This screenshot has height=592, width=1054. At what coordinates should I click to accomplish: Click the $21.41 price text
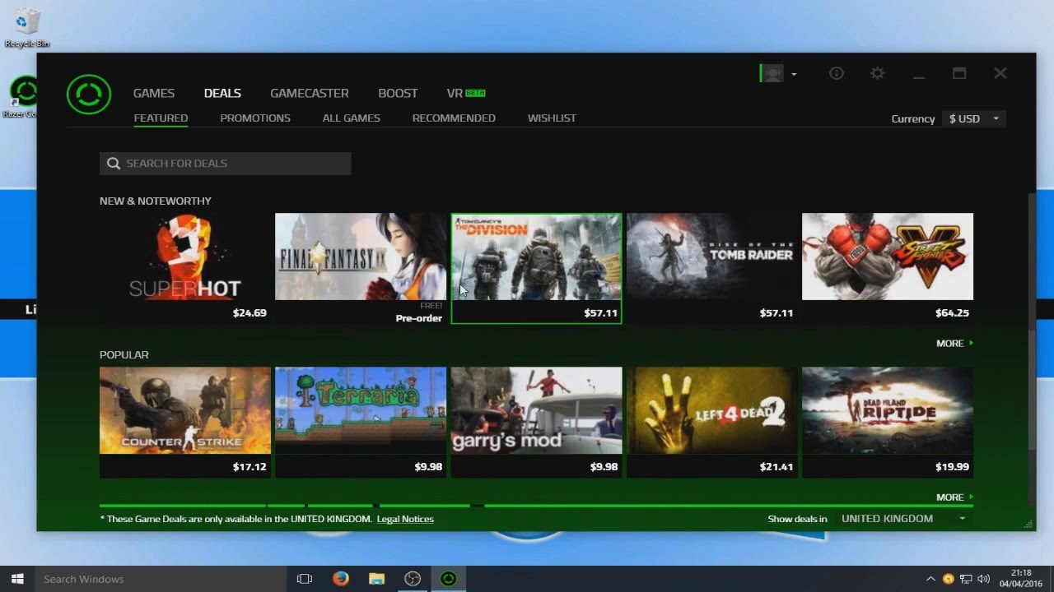(x=777, y=467)
